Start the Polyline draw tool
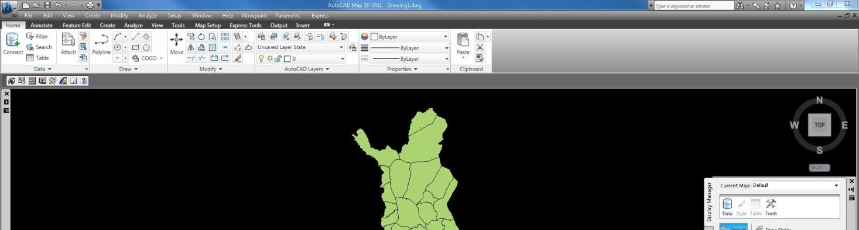The height and width of the screenshot is (230, 859). (101, 44)
